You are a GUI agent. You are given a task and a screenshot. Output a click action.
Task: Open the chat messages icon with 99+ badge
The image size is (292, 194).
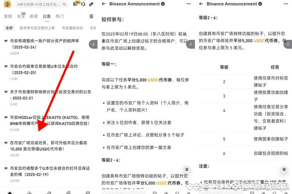tap(76, 4)
